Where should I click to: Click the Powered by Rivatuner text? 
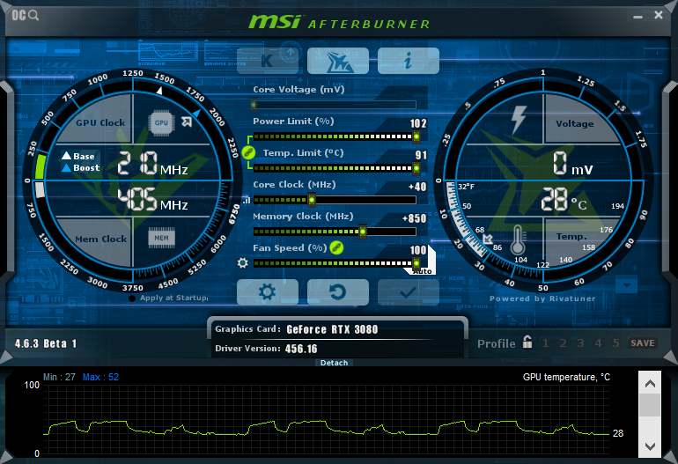pos(542,298)
